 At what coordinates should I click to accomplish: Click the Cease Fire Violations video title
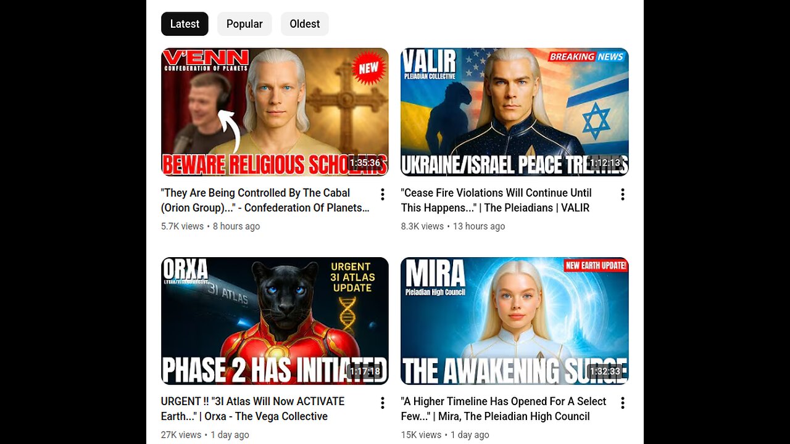[x=496, y=200]
